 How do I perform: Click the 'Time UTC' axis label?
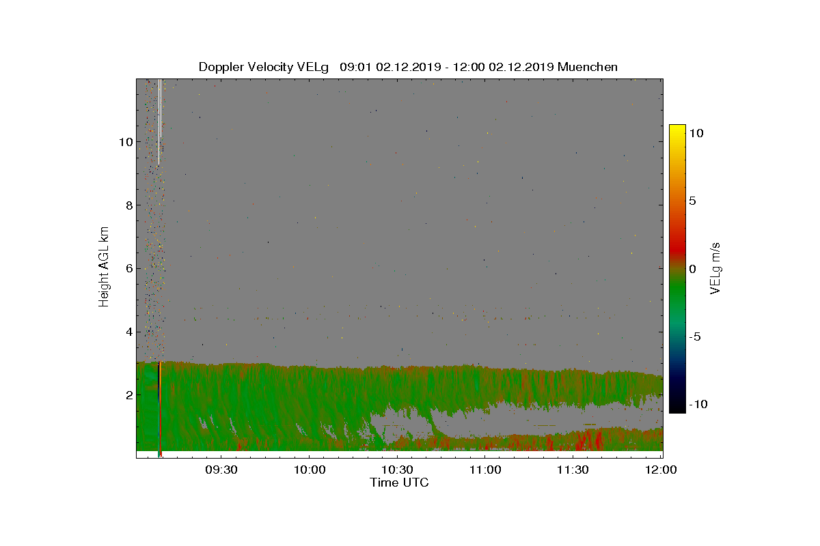[x=399, y=483]
